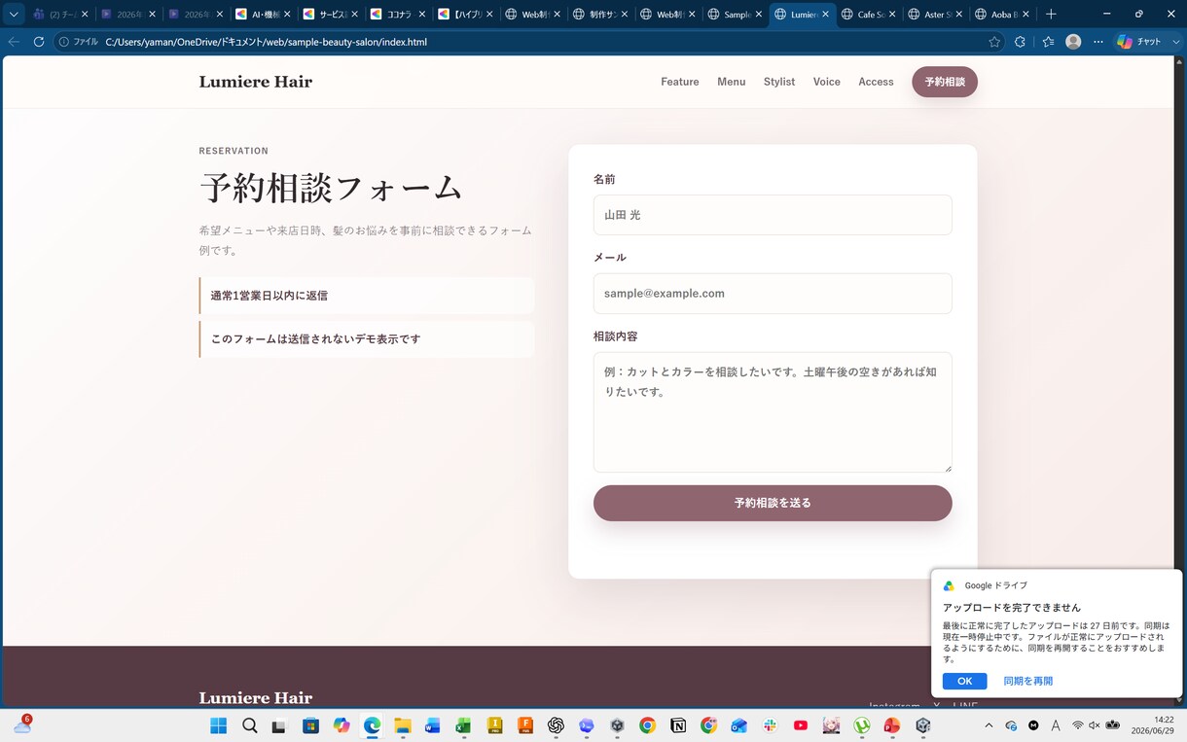Click OK in Google ドライブ notification
The height and width of the screenshot is (742, 1187).
(x=964, y=681)
